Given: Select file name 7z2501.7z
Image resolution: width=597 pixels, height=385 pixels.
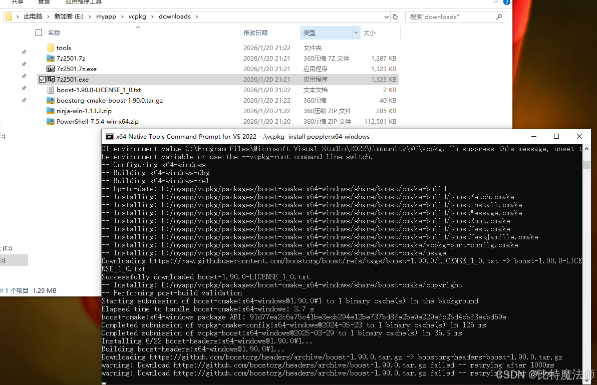Looking at the screenshot, I should pos(71,58).
